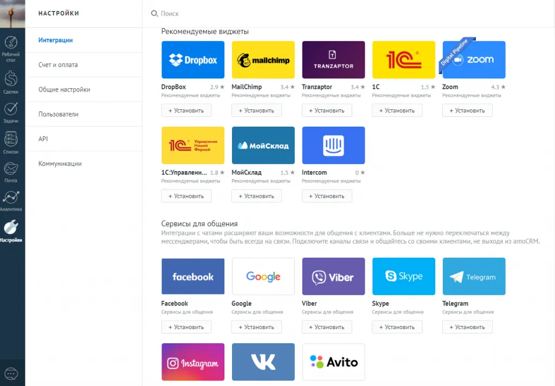Open the Коммуникации section
The image size is (555, 386).
[x=60, y=163]
